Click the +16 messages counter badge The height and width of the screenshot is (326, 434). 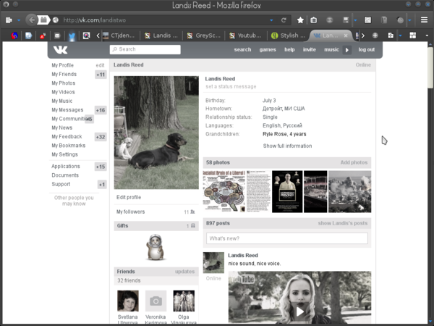[x=101, y=110]
